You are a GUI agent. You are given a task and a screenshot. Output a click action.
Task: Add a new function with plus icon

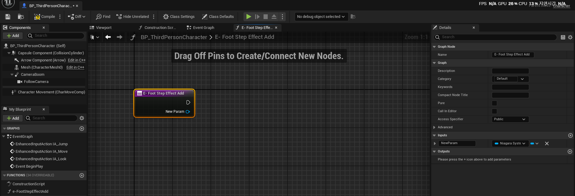pyautogui.click(x=82, y=175)
